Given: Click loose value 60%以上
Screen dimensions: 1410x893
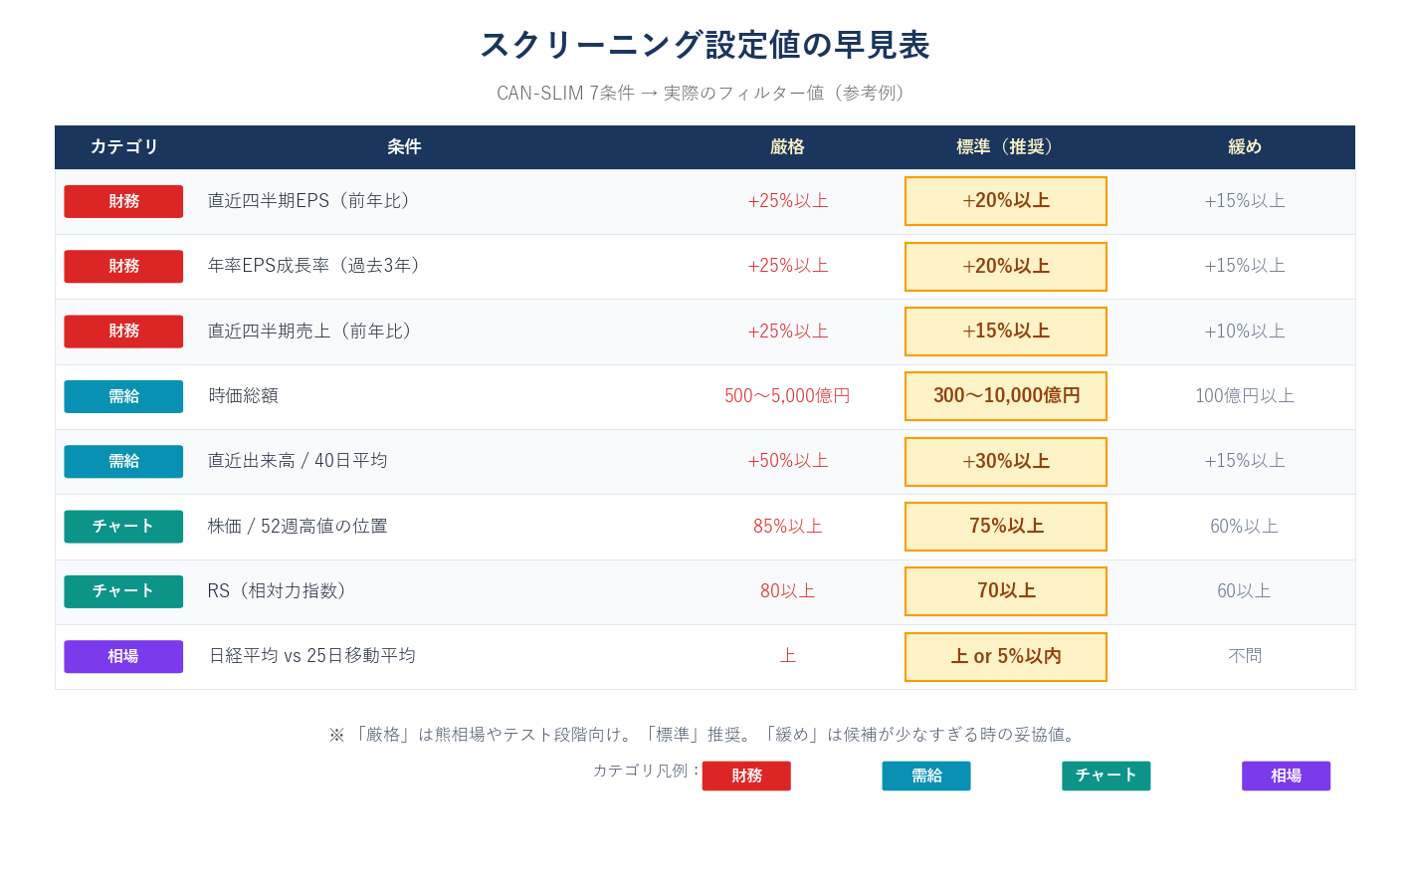Looking at the screenshot, I should pyautogui.click(x=1245, y=526).
